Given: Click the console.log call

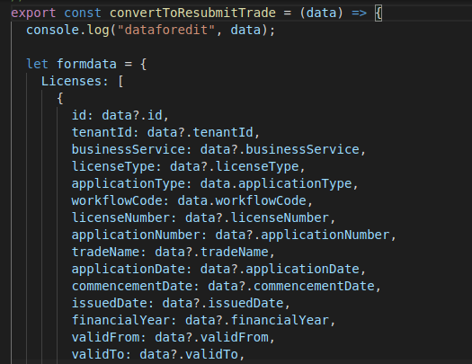Looking at the screenshot, I should coord(67,30).
